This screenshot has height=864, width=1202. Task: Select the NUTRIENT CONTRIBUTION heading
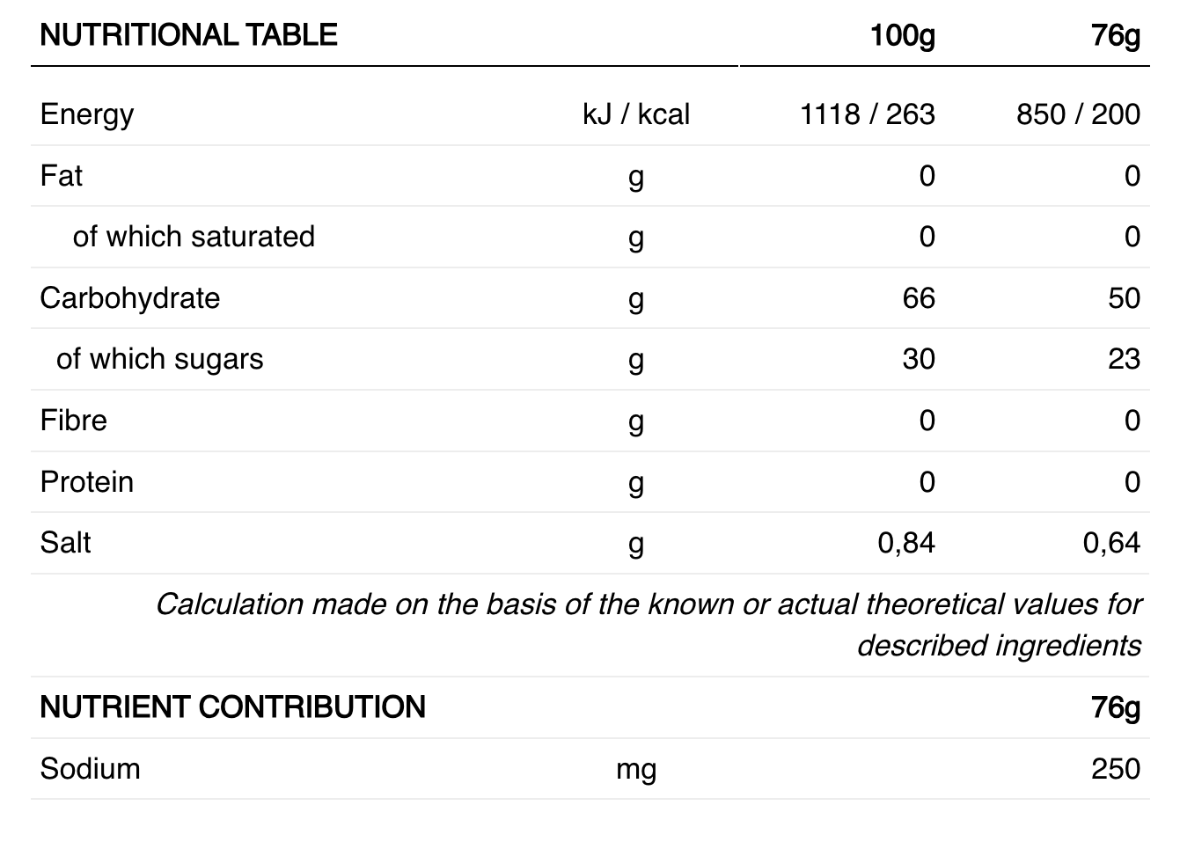[x=232, y=707]
